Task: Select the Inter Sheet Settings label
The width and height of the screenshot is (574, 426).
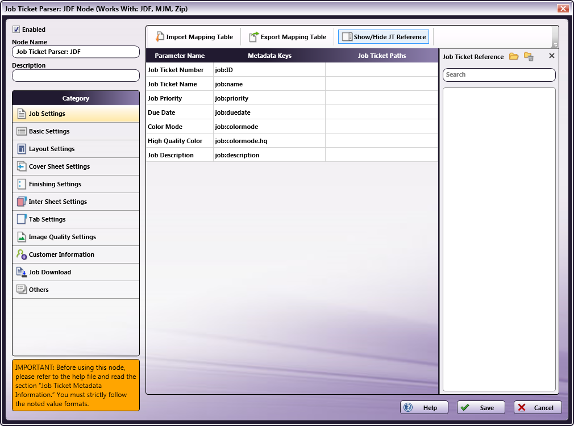Action: (58, 202)
